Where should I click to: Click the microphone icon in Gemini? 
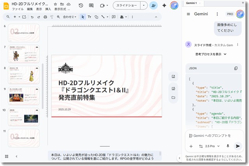tap(228, 146)
